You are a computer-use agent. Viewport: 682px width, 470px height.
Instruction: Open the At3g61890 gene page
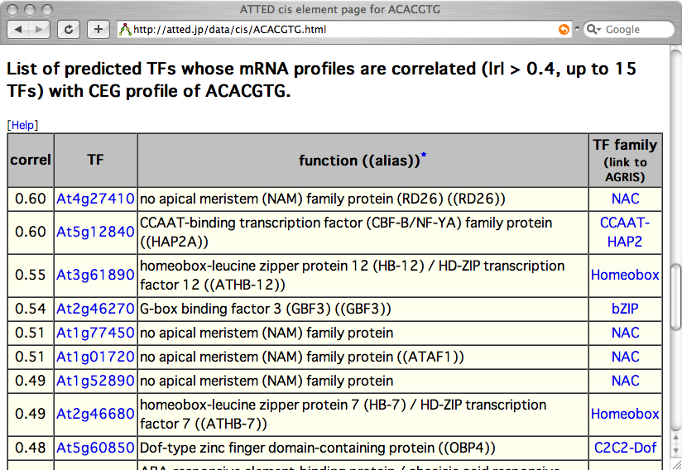(x=95, y=275)
